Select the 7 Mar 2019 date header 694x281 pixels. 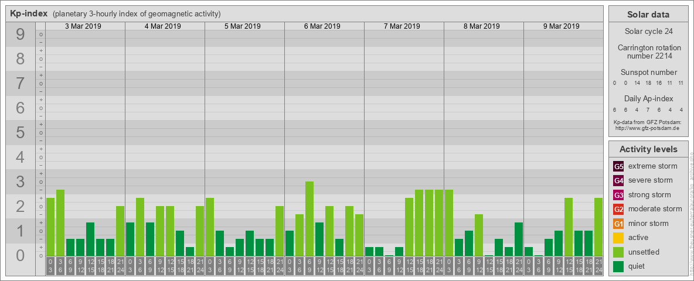point(402,26)
